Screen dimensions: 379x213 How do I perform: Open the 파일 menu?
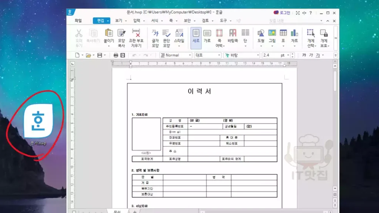(78, 21)
